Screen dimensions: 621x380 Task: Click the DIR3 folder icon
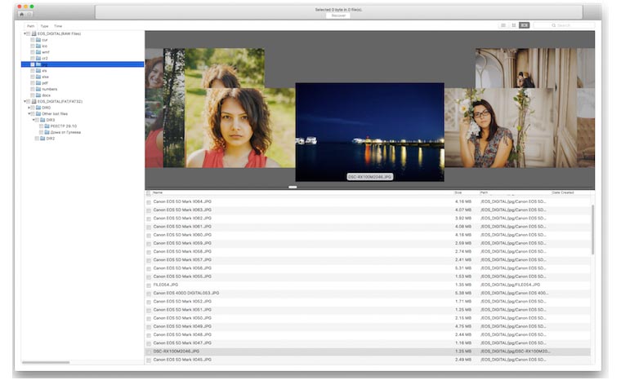[x=42, y=120]
